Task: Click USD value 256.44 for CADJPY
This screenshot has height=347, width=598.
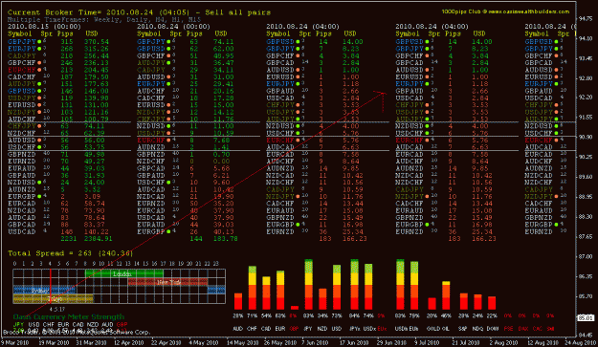Action: tap(97, 55)
